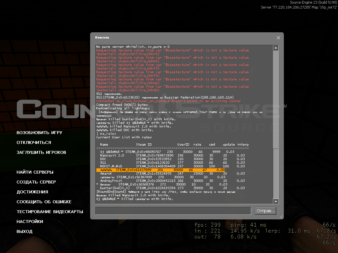Focus the console command input field
The image size is (338, 253).
pyautogui.click(x=173, y=211)
